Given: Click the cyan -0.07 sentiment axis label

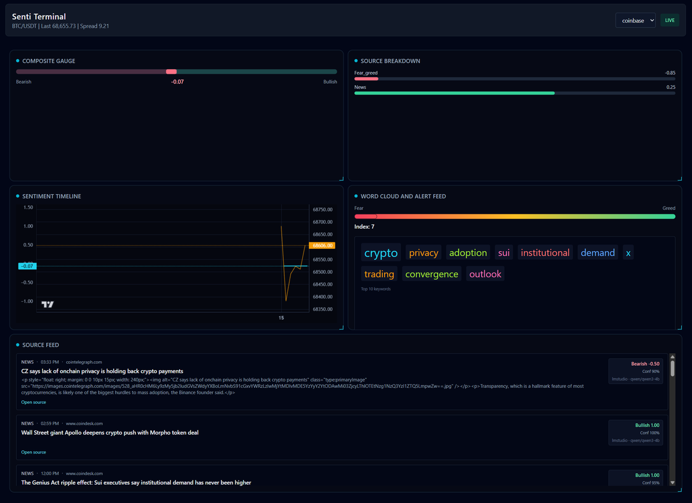Looking at the screenshot, I should pos(27,266).
